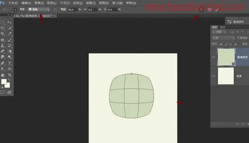Open the 文件(F) menu
This screenshot has width=249, height=143.
coord(13,3)
